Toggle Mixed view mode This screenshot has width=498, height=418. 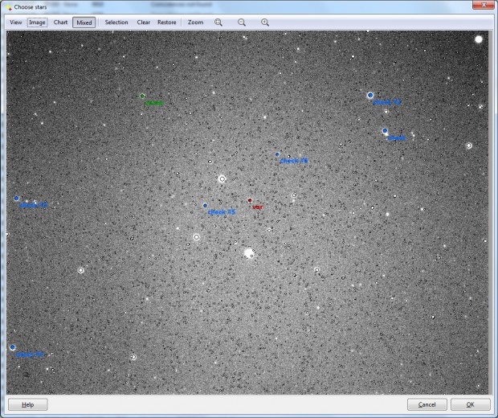point(84,23)
